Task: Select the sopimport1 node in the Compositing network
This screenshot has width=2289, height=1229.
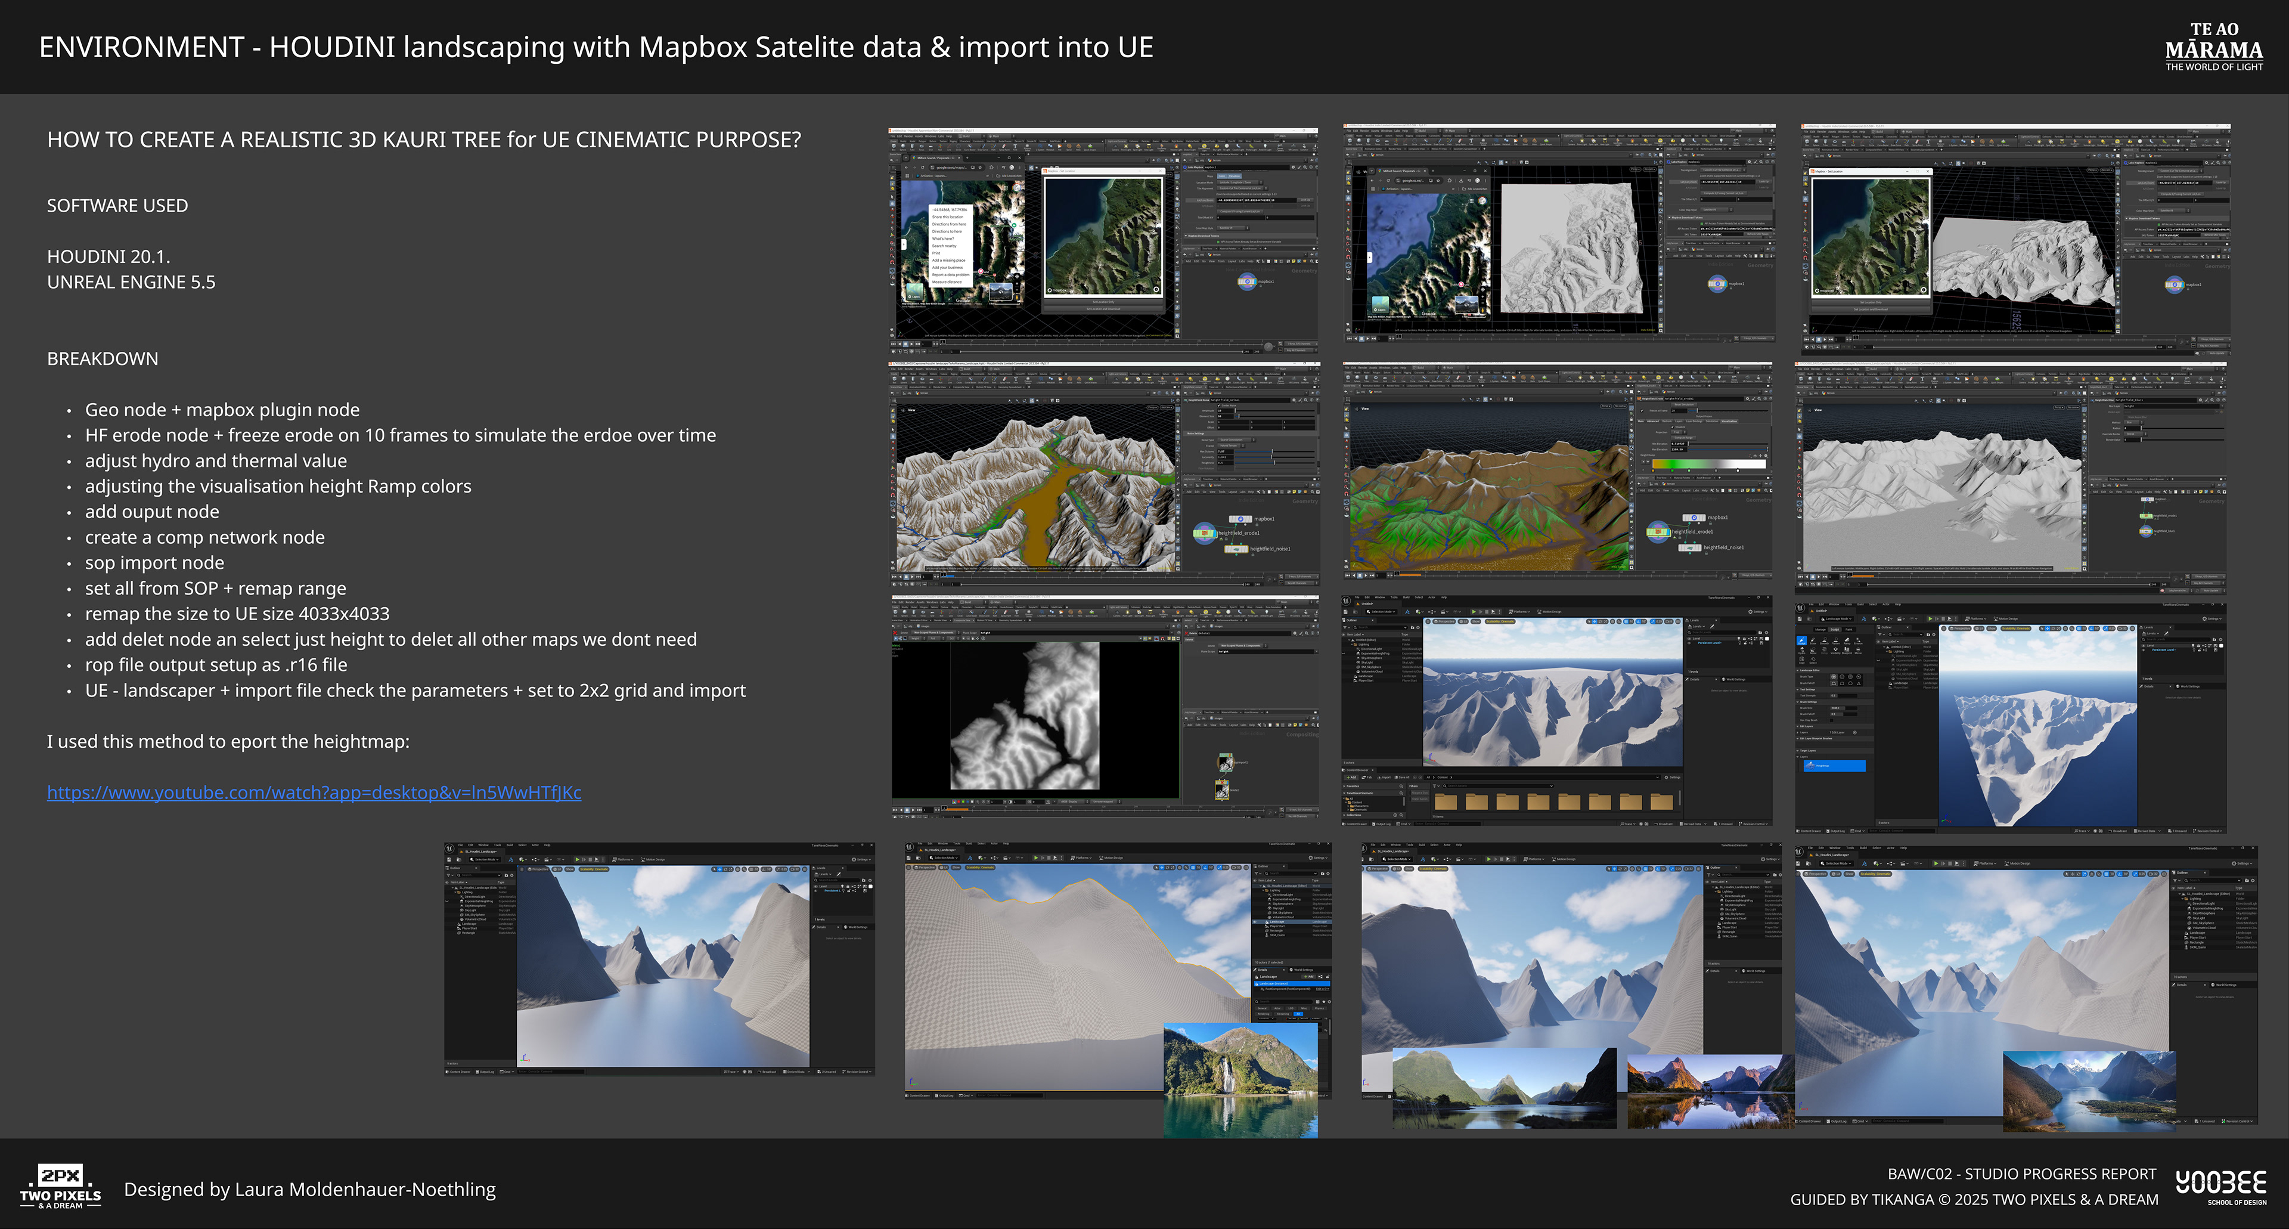Action: (x=1226, y=763)
